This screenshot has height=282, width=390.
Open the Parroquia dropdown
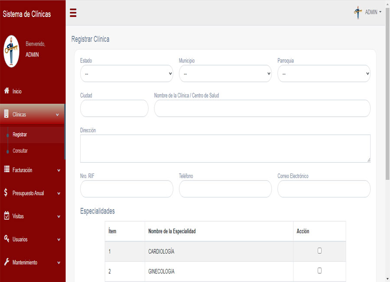point(324,74)
